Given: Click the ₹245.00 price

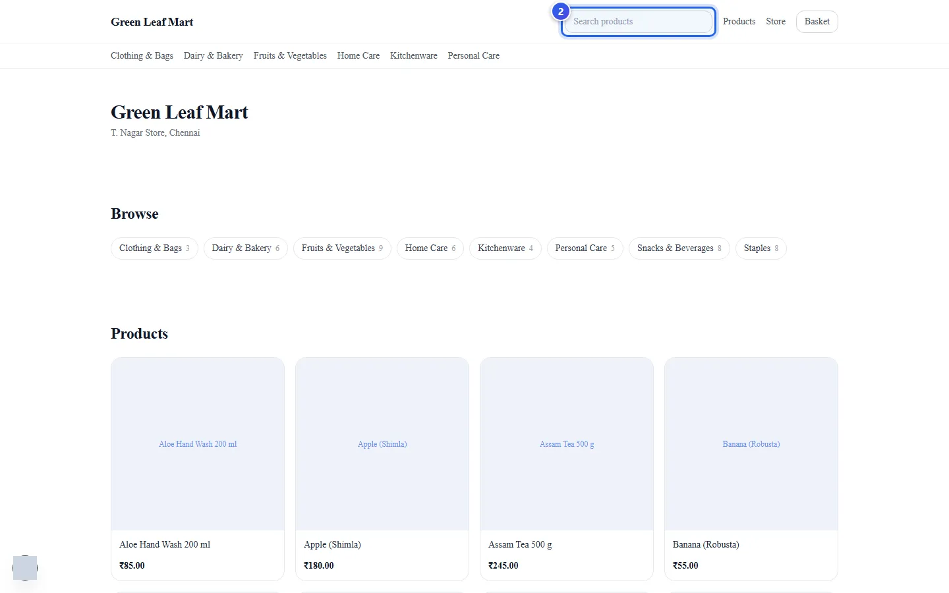Looking at the screenshot, I should (x=503, y=566).
